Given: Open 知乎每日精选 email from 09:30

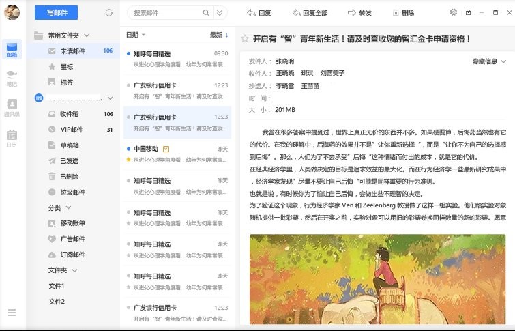Looking at the screenshot, I should (177, 59).
